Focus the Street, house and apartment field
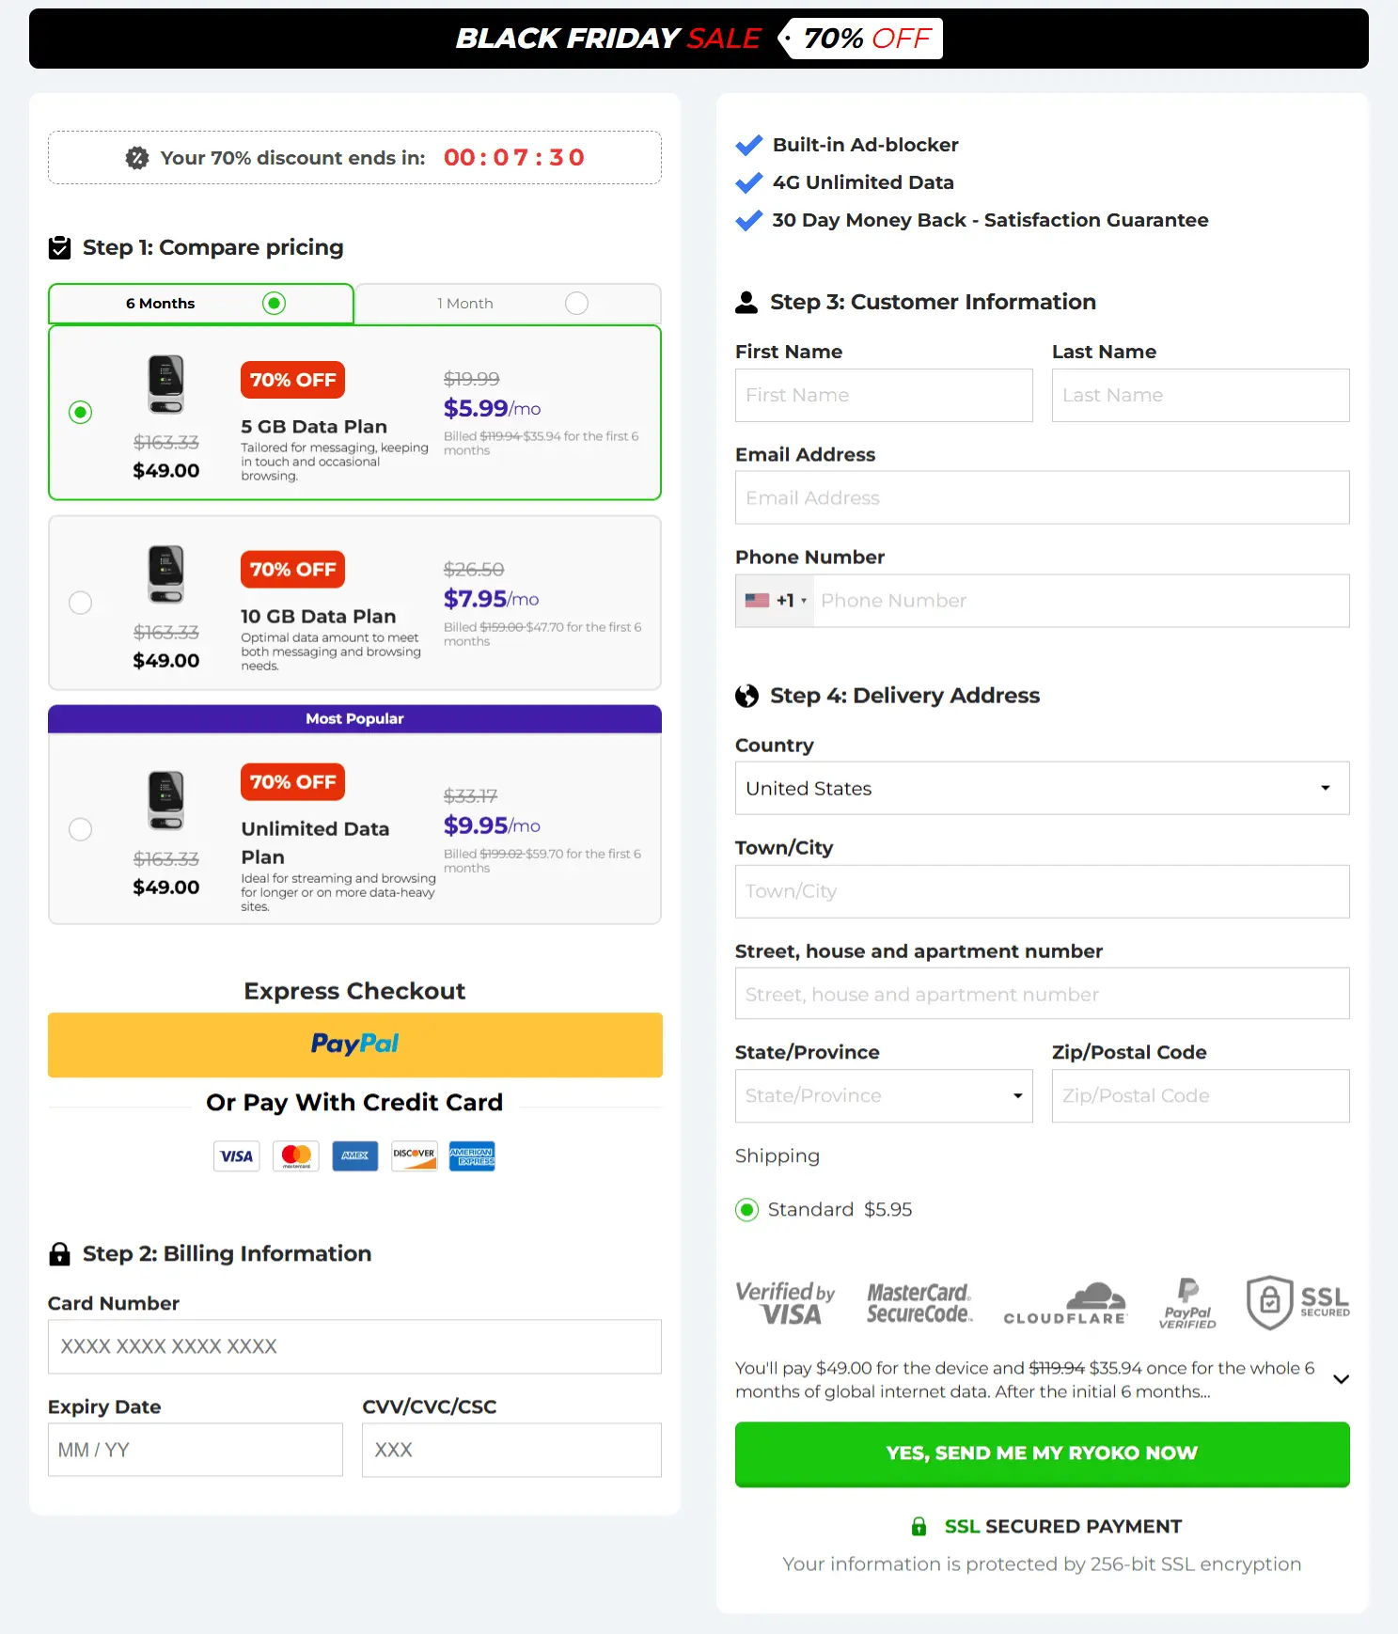This screenshot has height=1634, width=1398. [x=1042, y=994]
